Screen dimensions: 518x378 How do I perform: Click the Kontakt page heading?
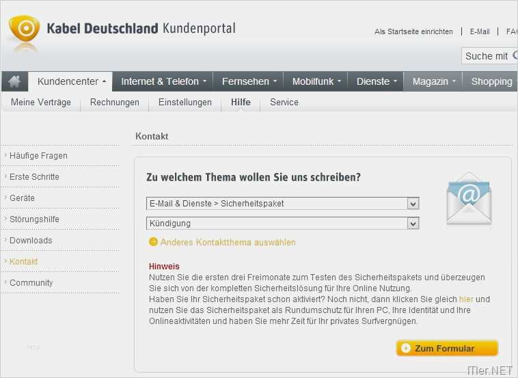pyautogui.click(x=152, y=136)
